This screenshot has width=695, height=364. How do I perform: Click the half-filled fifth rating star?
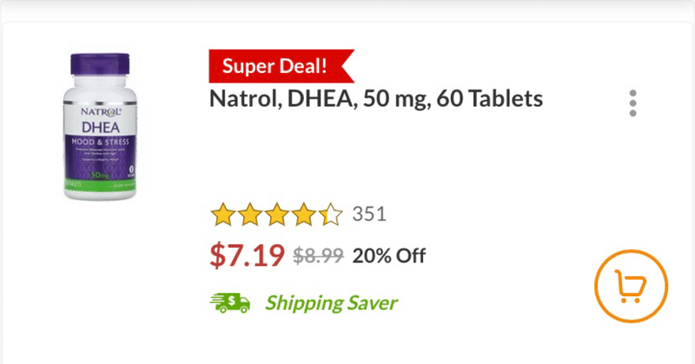[330, 215]
